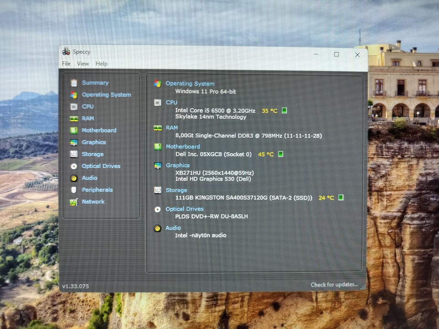
Task: Open the CPU heading link in summary
Action: click(x=171, y=102)
